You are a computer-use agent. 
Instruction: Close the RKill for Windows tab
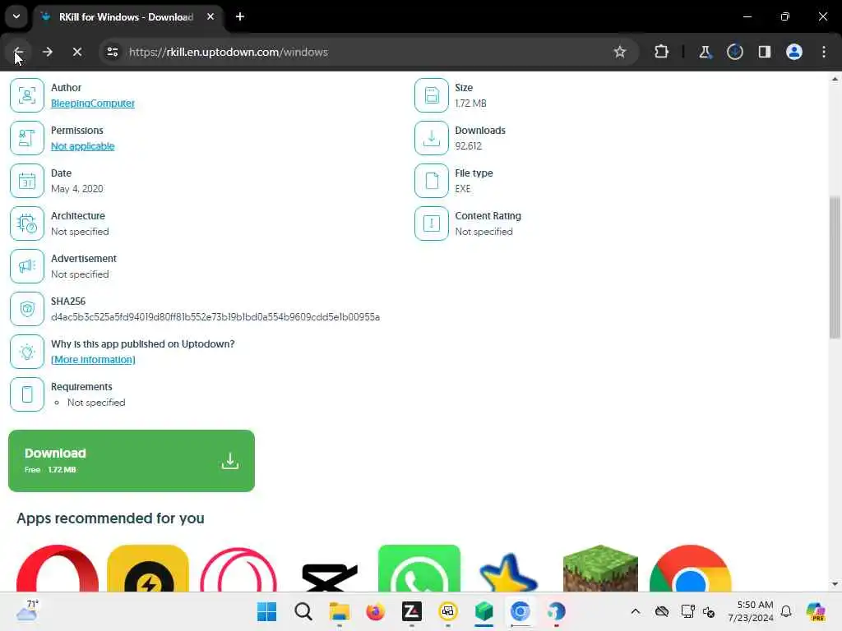210,16
